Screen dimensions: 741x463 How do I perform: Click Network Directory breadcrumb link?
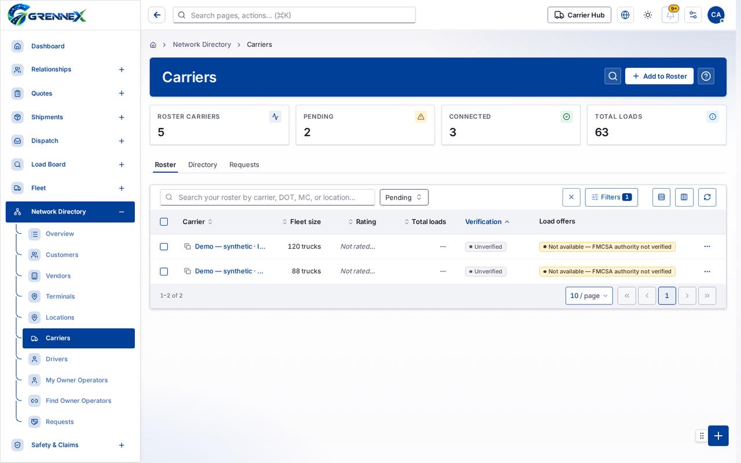202,45
